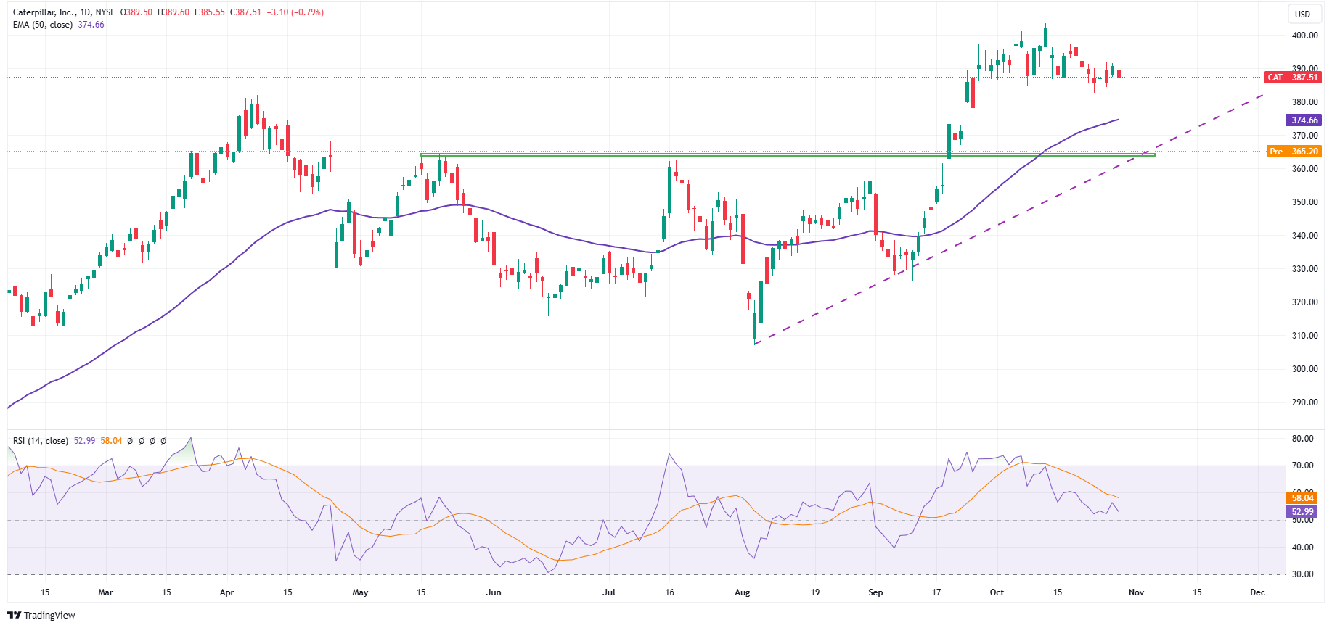
Task: Click the Nov date label on time axis
Action: (x=1137, y=592)
